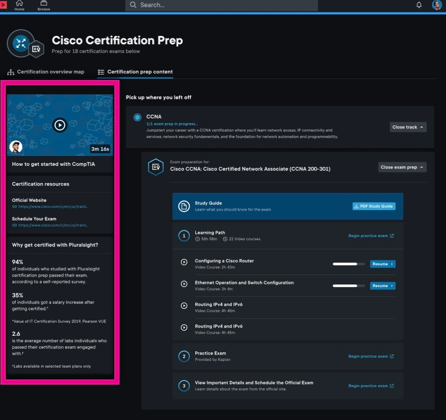Switch to Certification overview map tab
Viewport: 446px width, 420px height.
(46, 72)
